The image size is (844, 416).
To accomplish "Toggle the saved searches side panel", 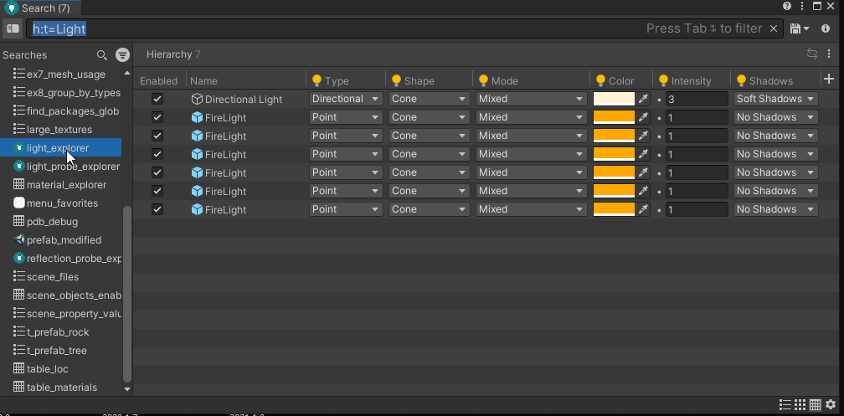I will click(x=13, y=28).
